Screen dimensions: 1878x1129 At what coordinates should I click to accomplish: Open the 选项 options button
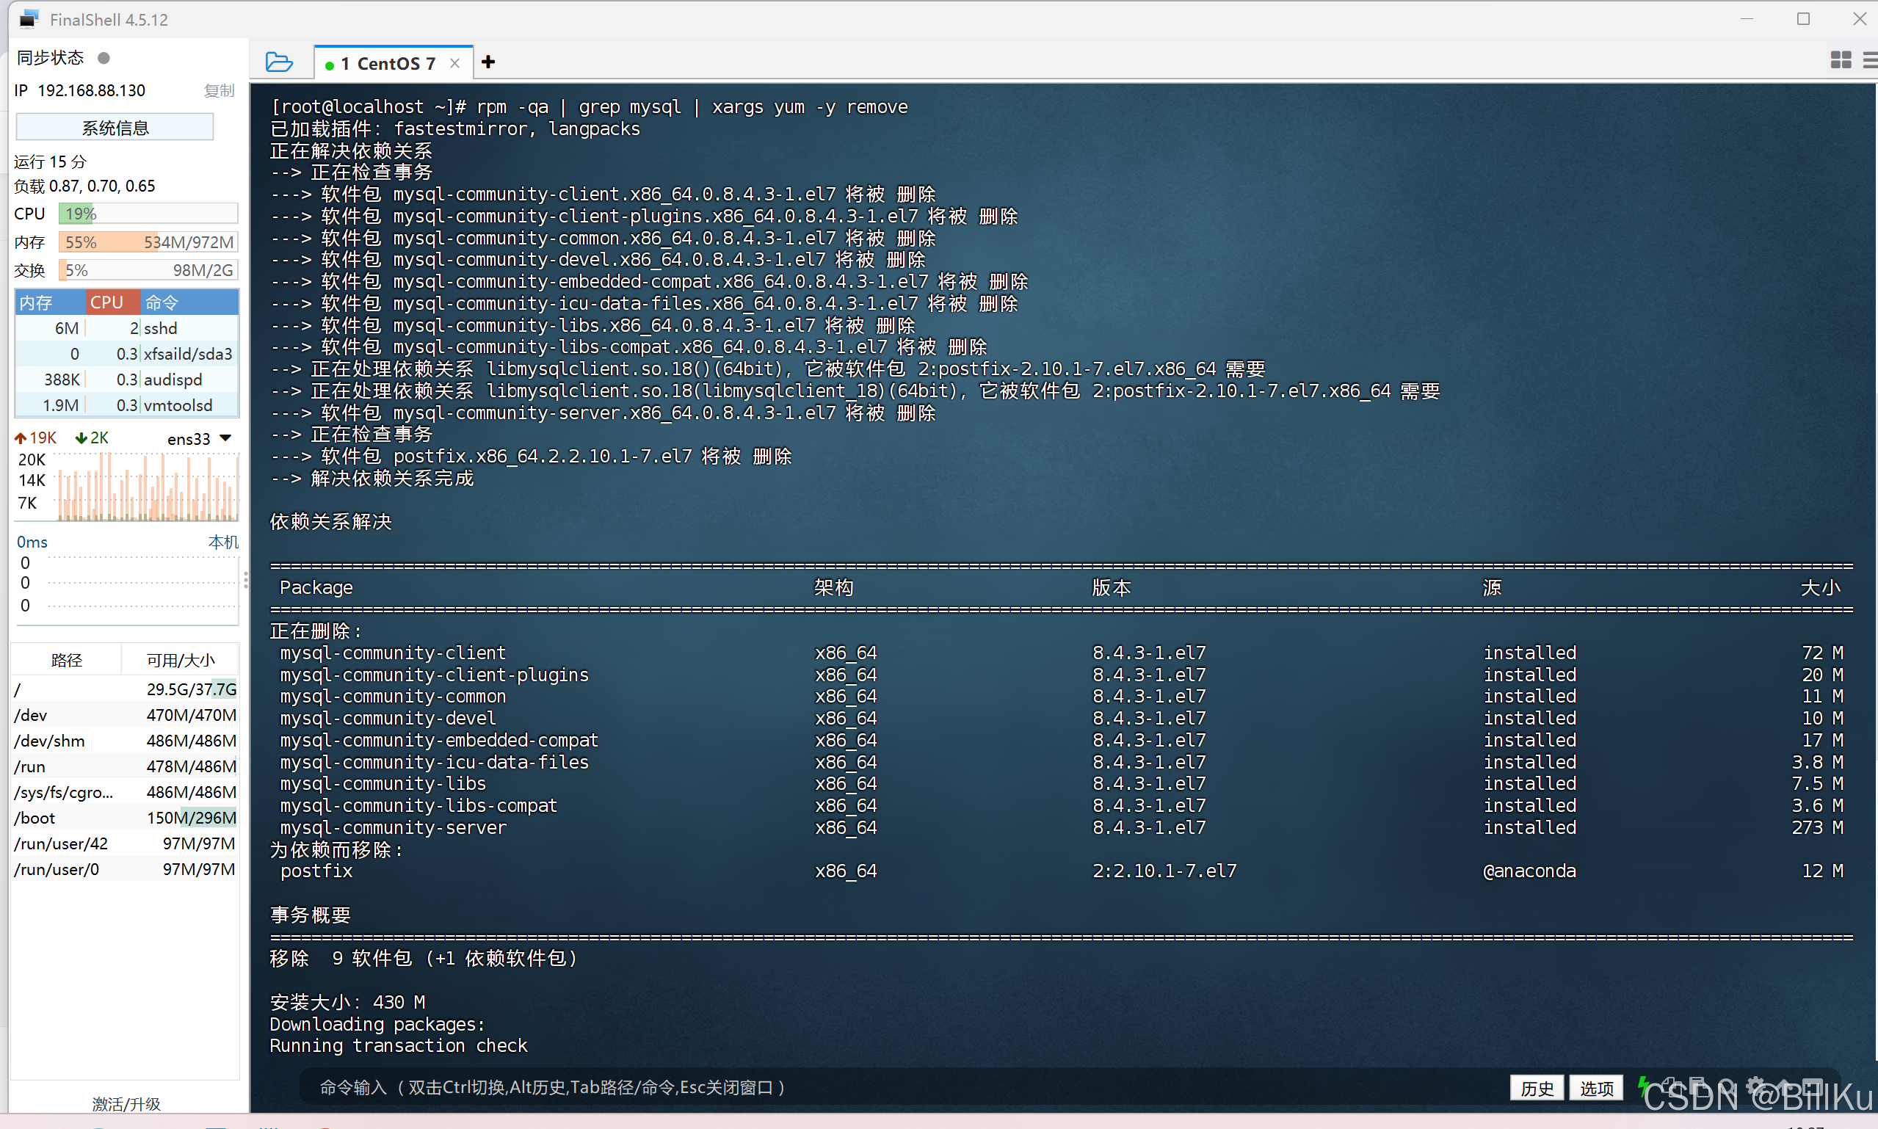(x=1596, y=1089)
